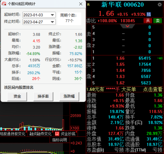The image size is (164, 154).
Task: Switch to the 融资融券变化 tab
Action: click(x=40, y=134)
